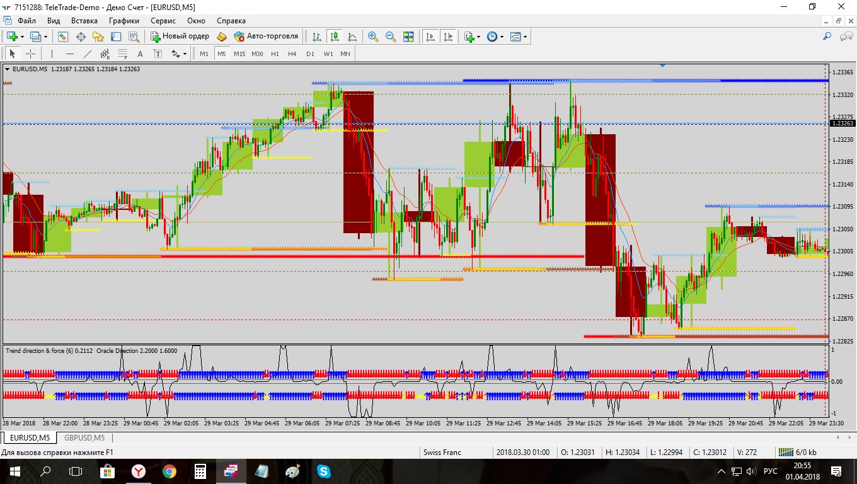Viewport: 857px width, 484px height.
Task: Select the Text Label tool
Action: (x=158, y=54)
